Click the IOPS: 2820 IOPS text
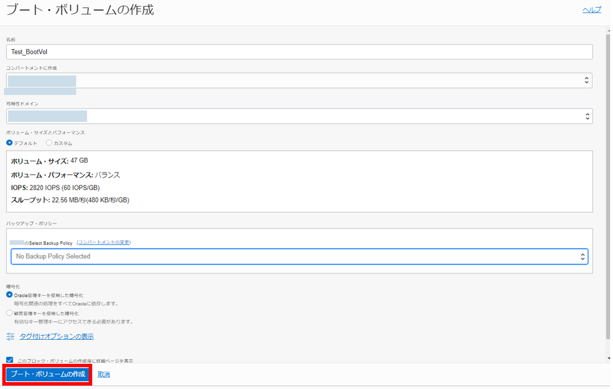Image resolution: width=613 pixels, height=389 pixels. pos(55,188)
